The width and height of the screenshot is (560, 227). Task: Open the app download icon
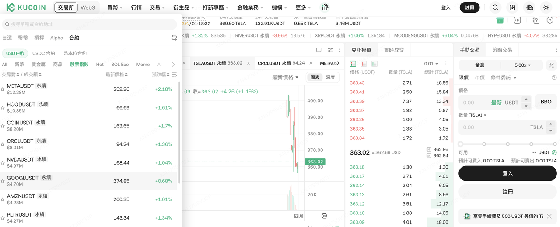tap(512, 7)
